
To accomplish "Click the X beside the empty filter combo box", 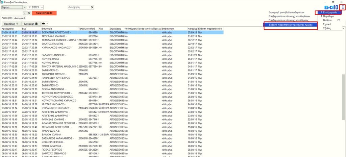I will coord(29,13).
